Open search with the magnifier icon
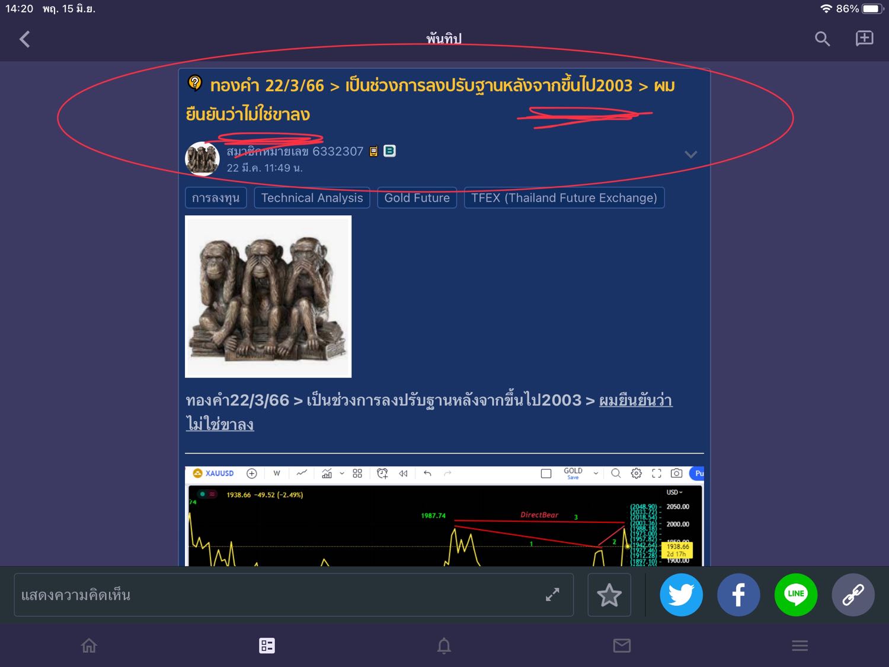This screenshot has height=667, width=889. (x=822, y=39)
